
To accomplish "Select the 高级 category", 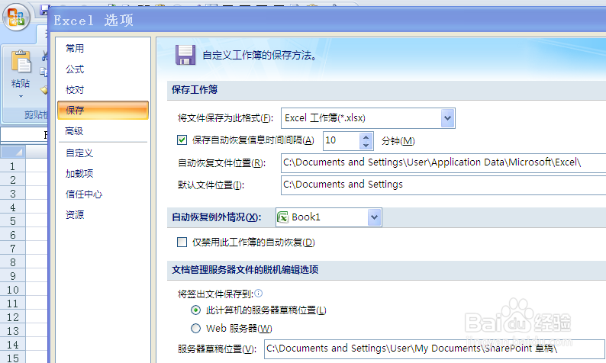I will (x=74, y=131).
